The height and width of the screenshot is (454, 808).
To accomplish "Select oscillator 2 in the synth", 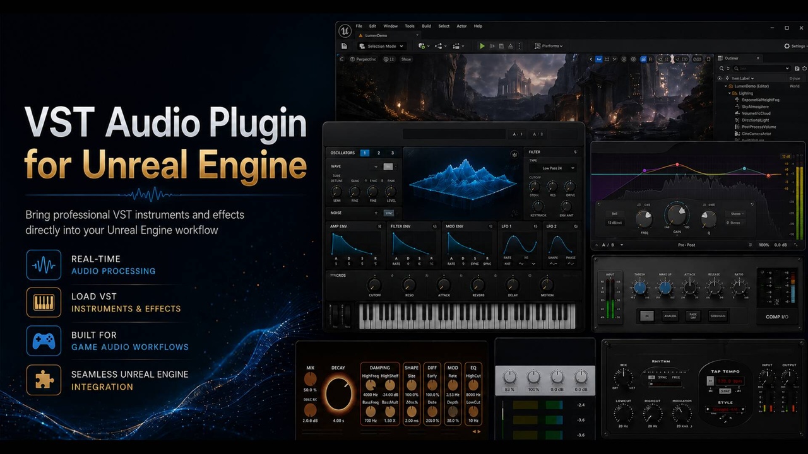I will [379, 153].
